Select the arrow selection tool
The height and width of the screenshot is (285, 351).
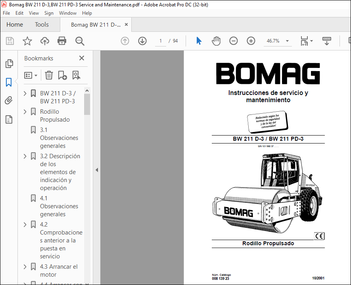point(199,41)
